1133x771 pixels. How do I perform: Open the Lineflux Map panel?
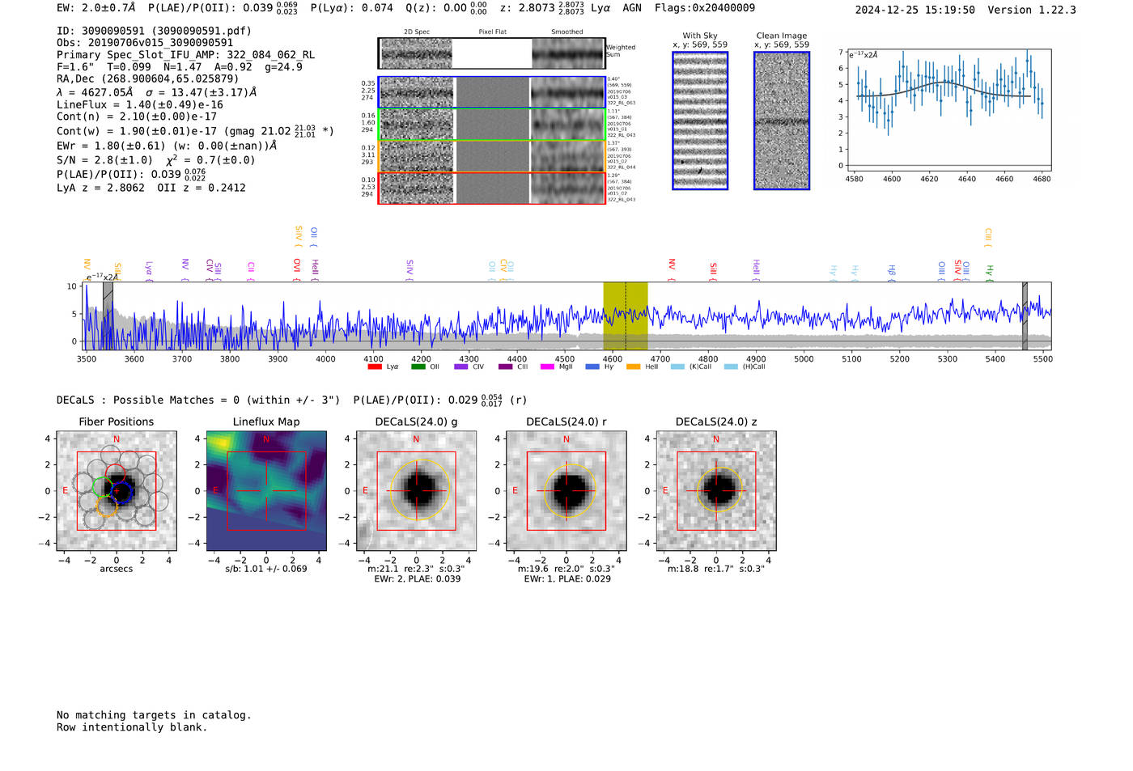click(x=266, y=490)
